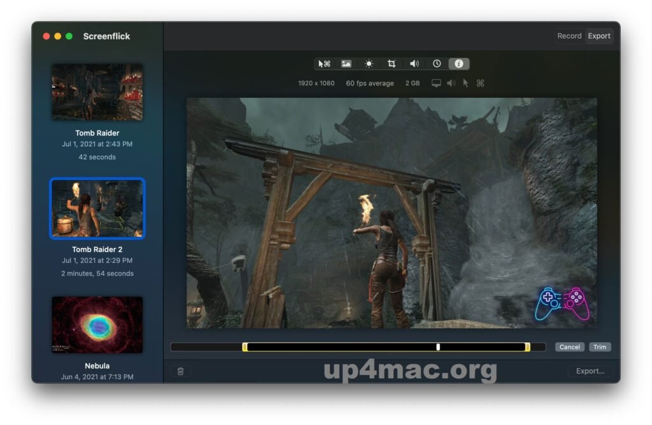
Task: Click the trash icon to delete recording
Action: click(x=180, y=371)
